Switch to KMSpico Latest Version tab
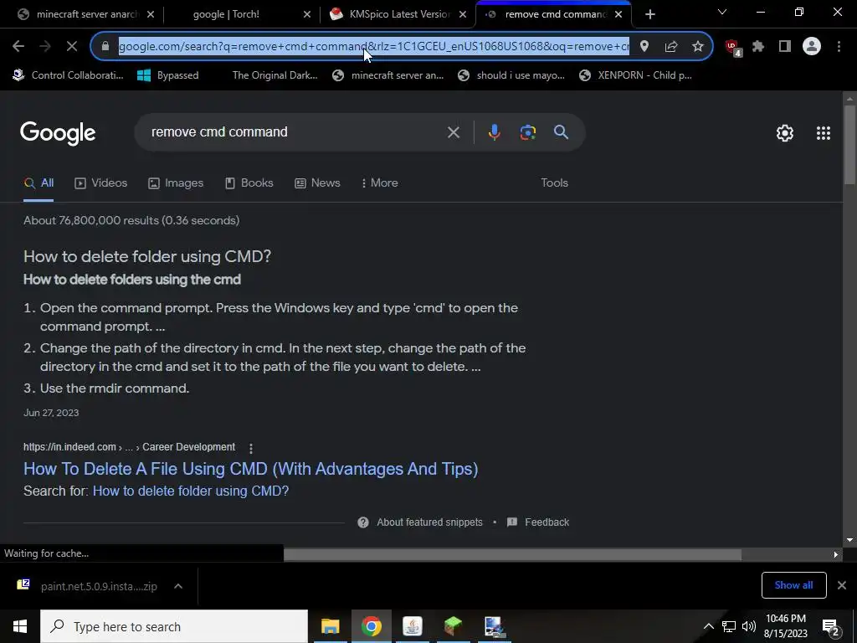The width and height of the screenshot is (857, 643). tap(399, 14)
